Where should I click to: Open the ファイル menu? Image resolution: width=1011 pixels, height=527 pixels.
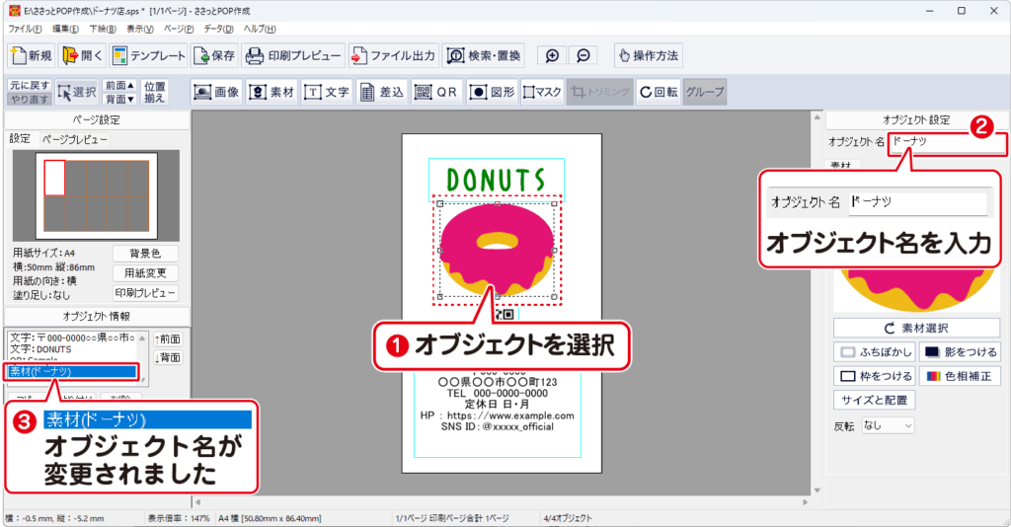(x=25, y=29)
